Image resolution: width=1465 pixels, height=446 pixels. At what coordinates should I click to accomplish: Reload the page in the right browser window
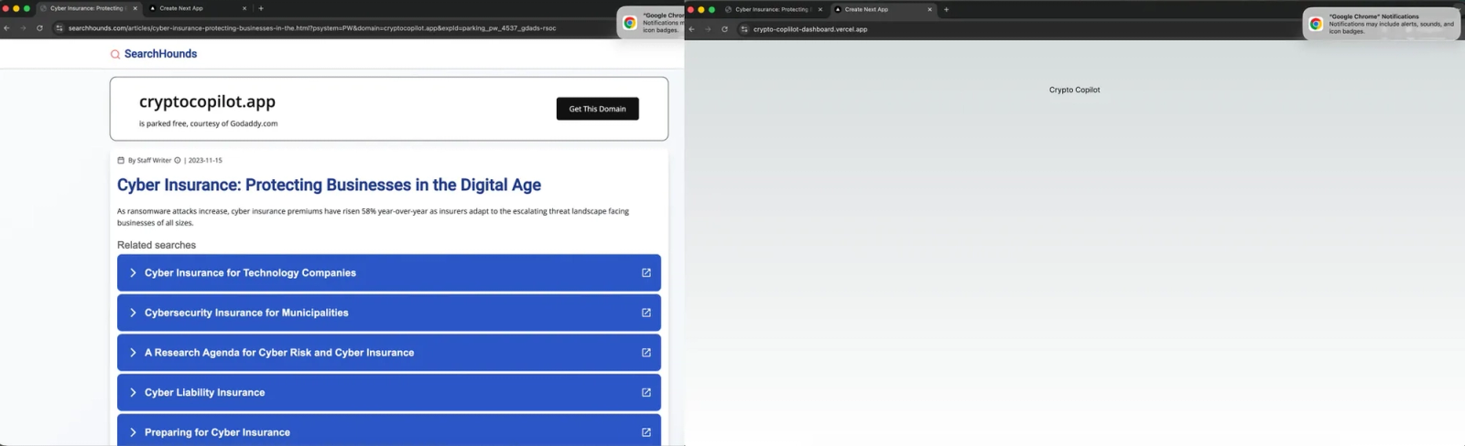(724, 29)
